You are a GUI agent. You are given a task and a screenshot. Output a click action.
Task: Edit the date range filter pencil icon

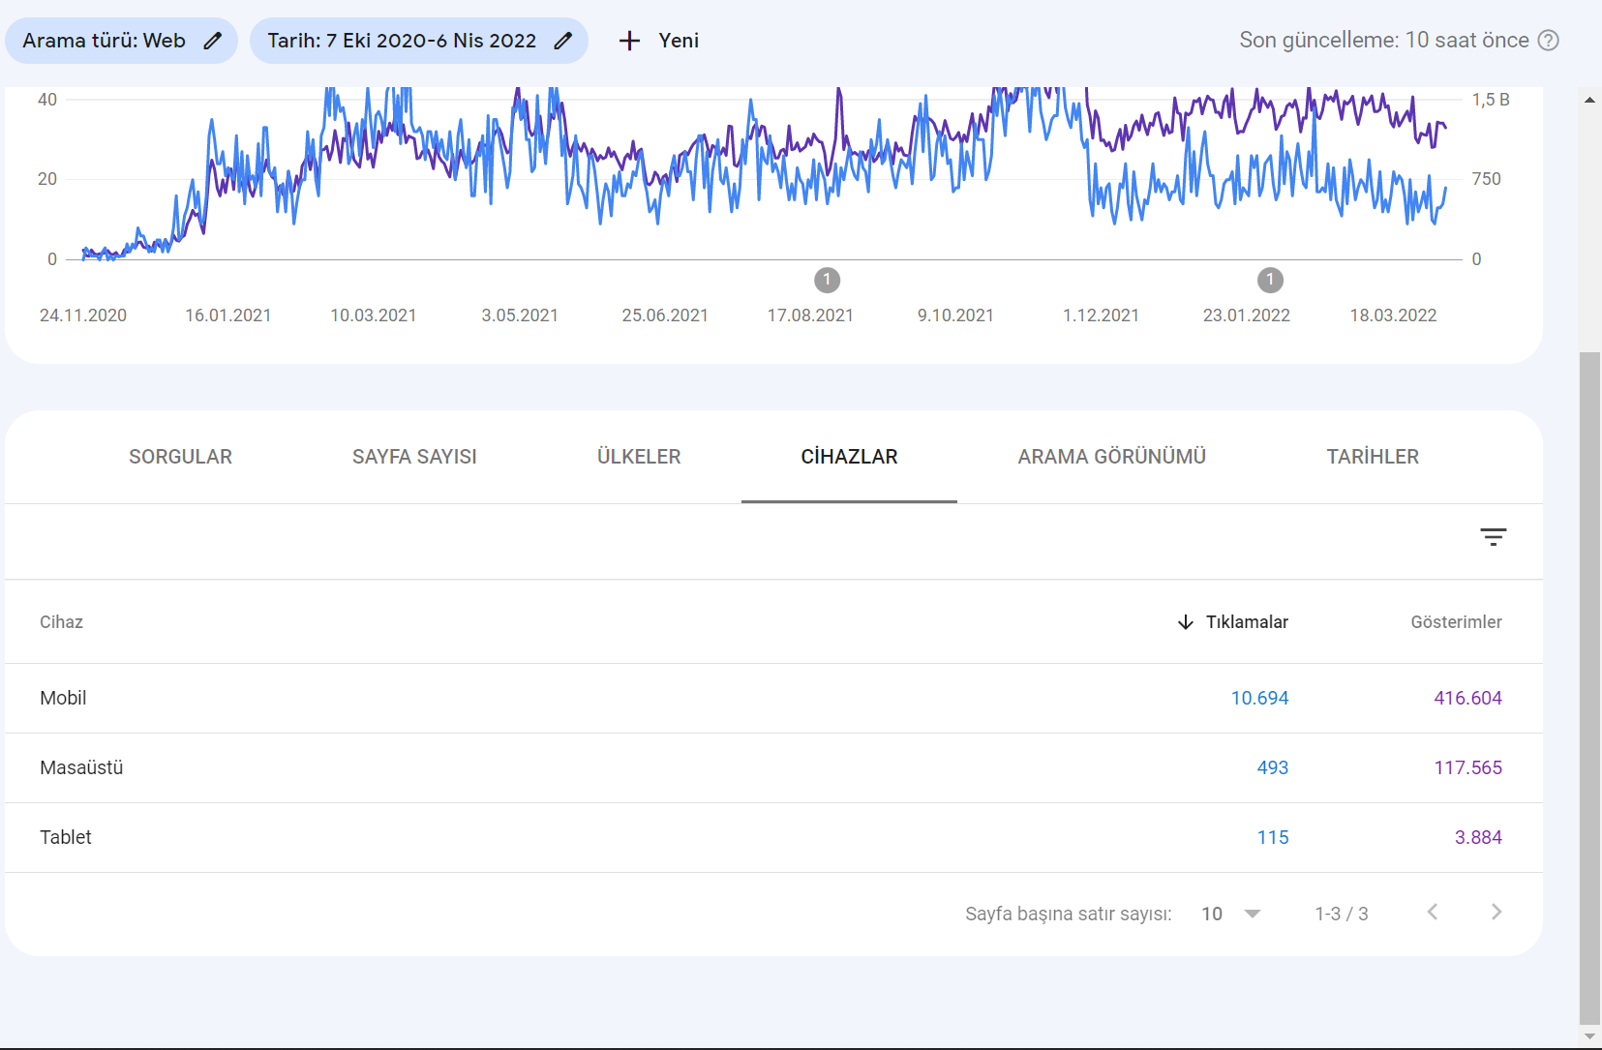563,41
